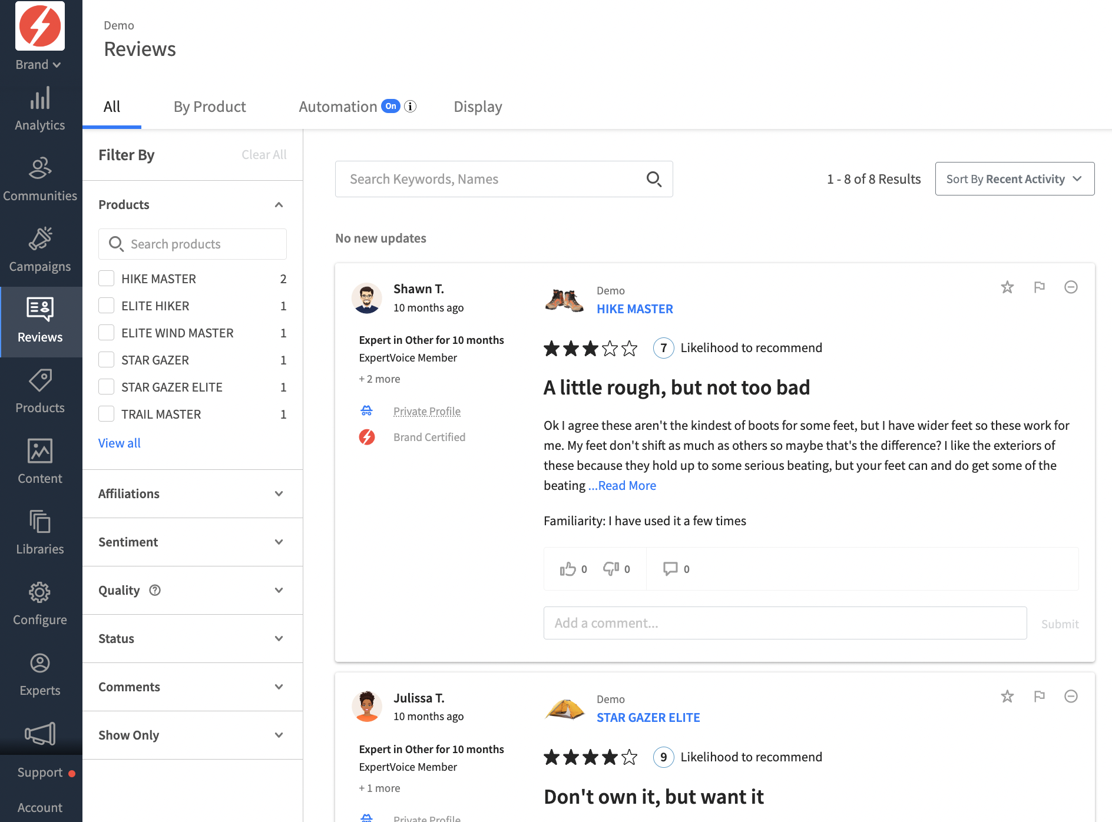Switch to the By Product tab
This screenshot has height=822, width=1112.
coord(210,107)
